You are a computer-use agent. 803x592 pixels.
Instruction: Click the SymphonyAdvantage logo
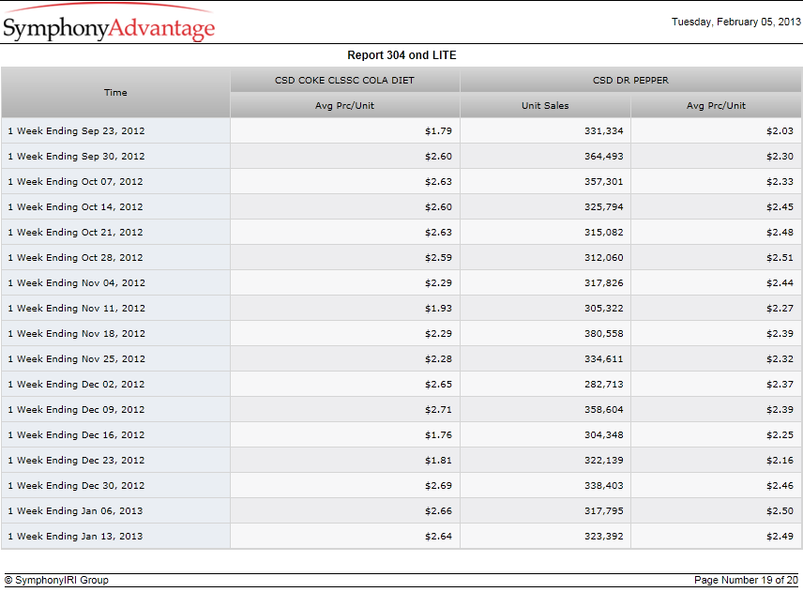(x=109, y=23)
